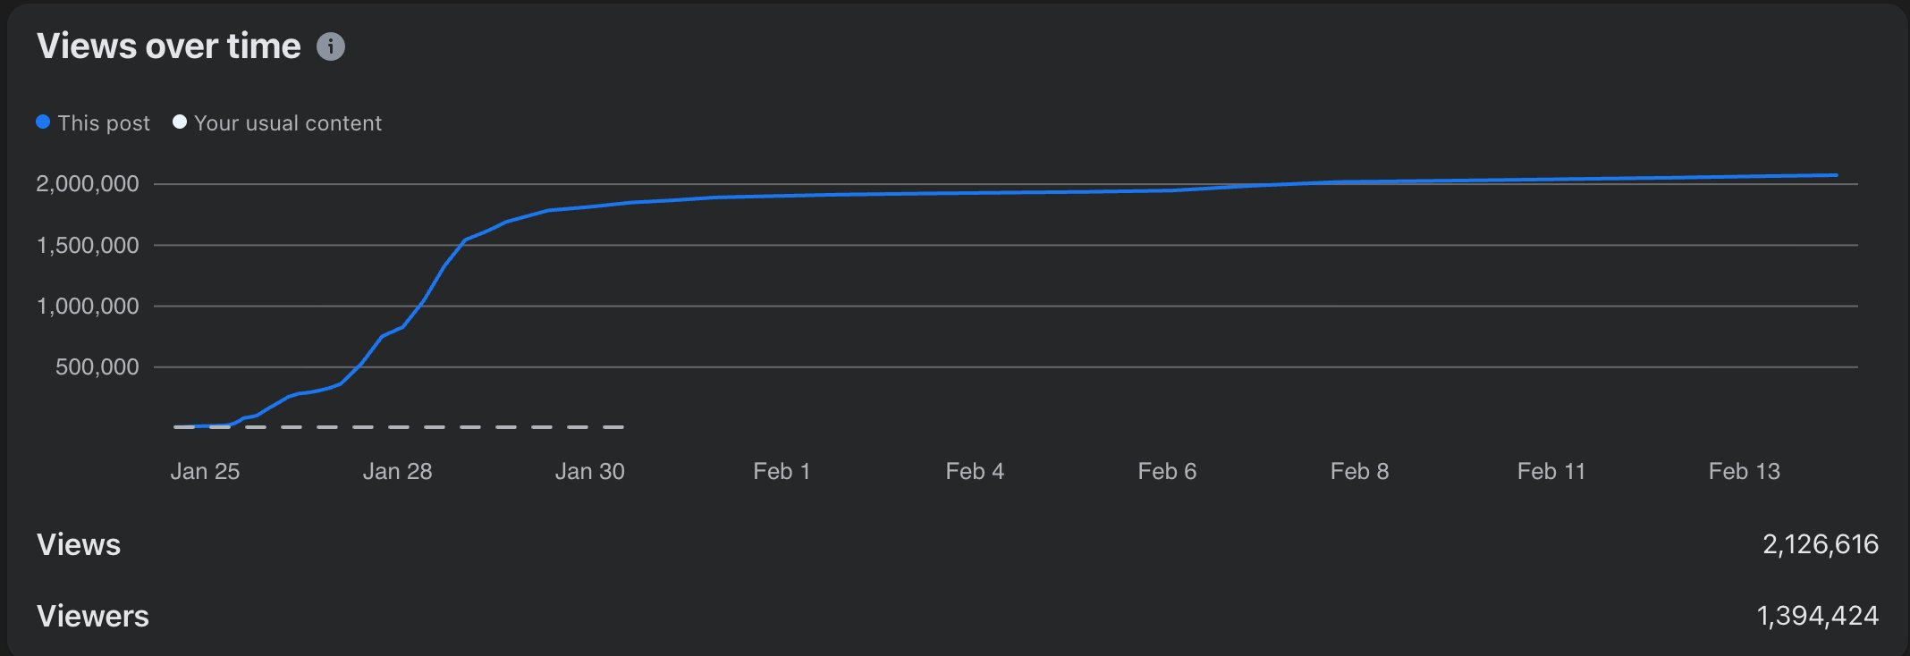Click the Feb 13 date label
The width and height of the screenshot is (1910, 656).
click(x=1744, y=471)
